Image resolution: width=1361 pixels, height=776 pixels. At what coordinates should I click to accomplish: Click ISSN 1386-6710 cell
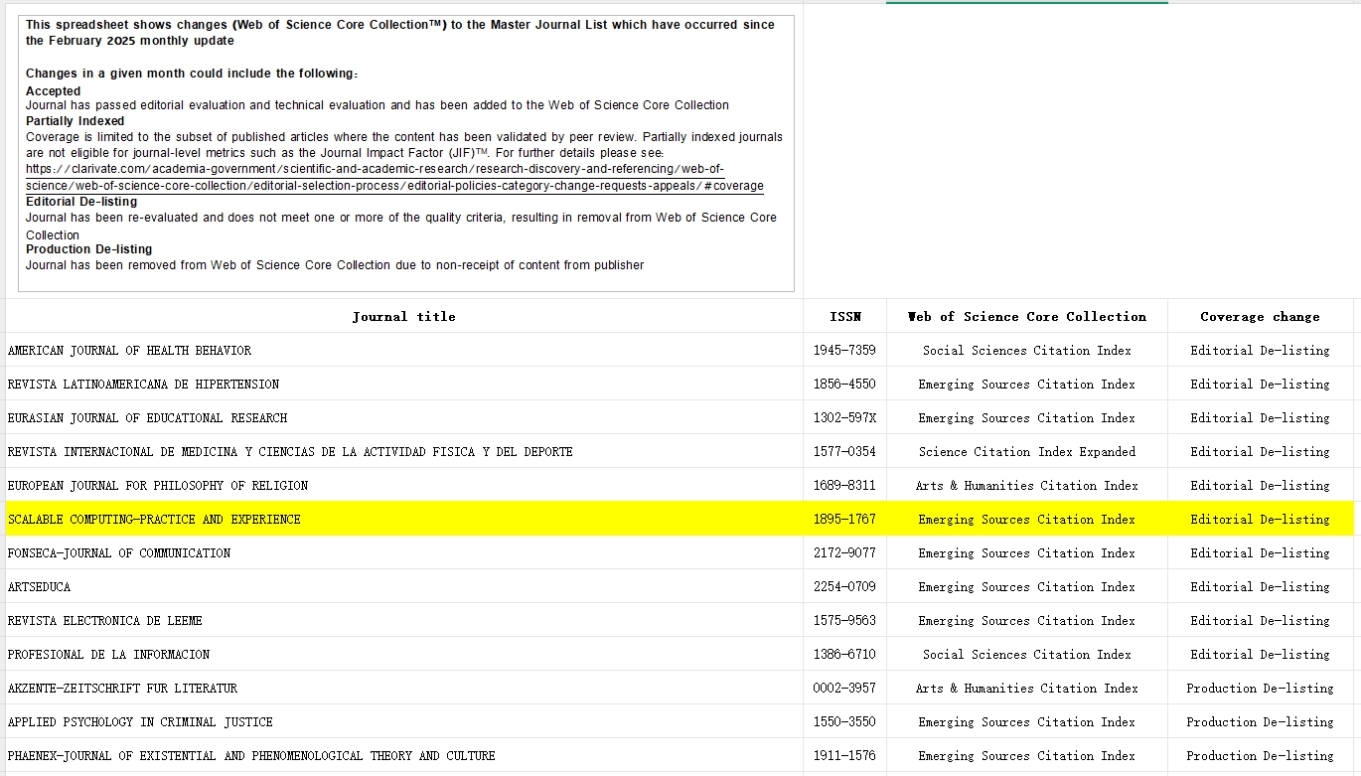[x=845, y=654]
